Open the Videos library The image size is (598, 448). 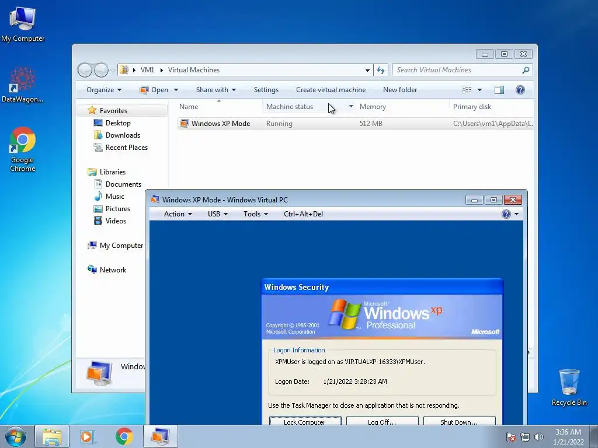coord(116,221)
